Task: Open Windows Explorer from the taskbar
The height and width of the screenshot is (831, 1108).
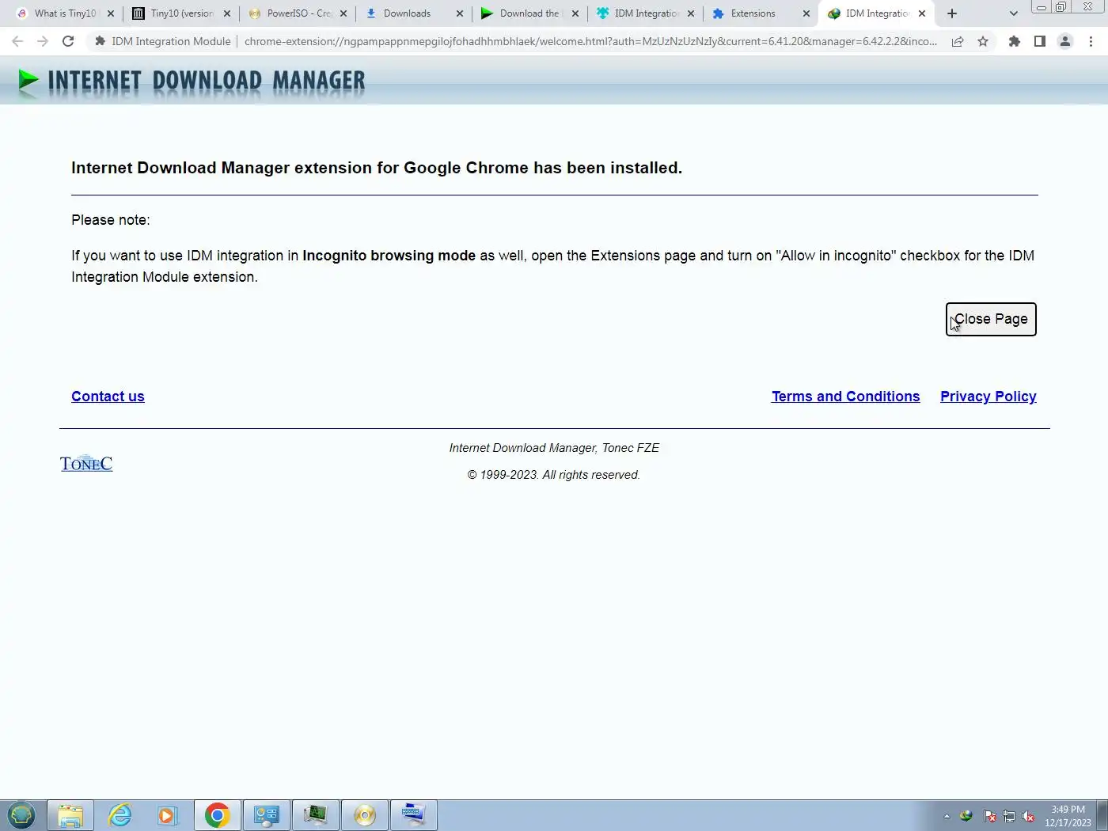Action: click(70, 815)
